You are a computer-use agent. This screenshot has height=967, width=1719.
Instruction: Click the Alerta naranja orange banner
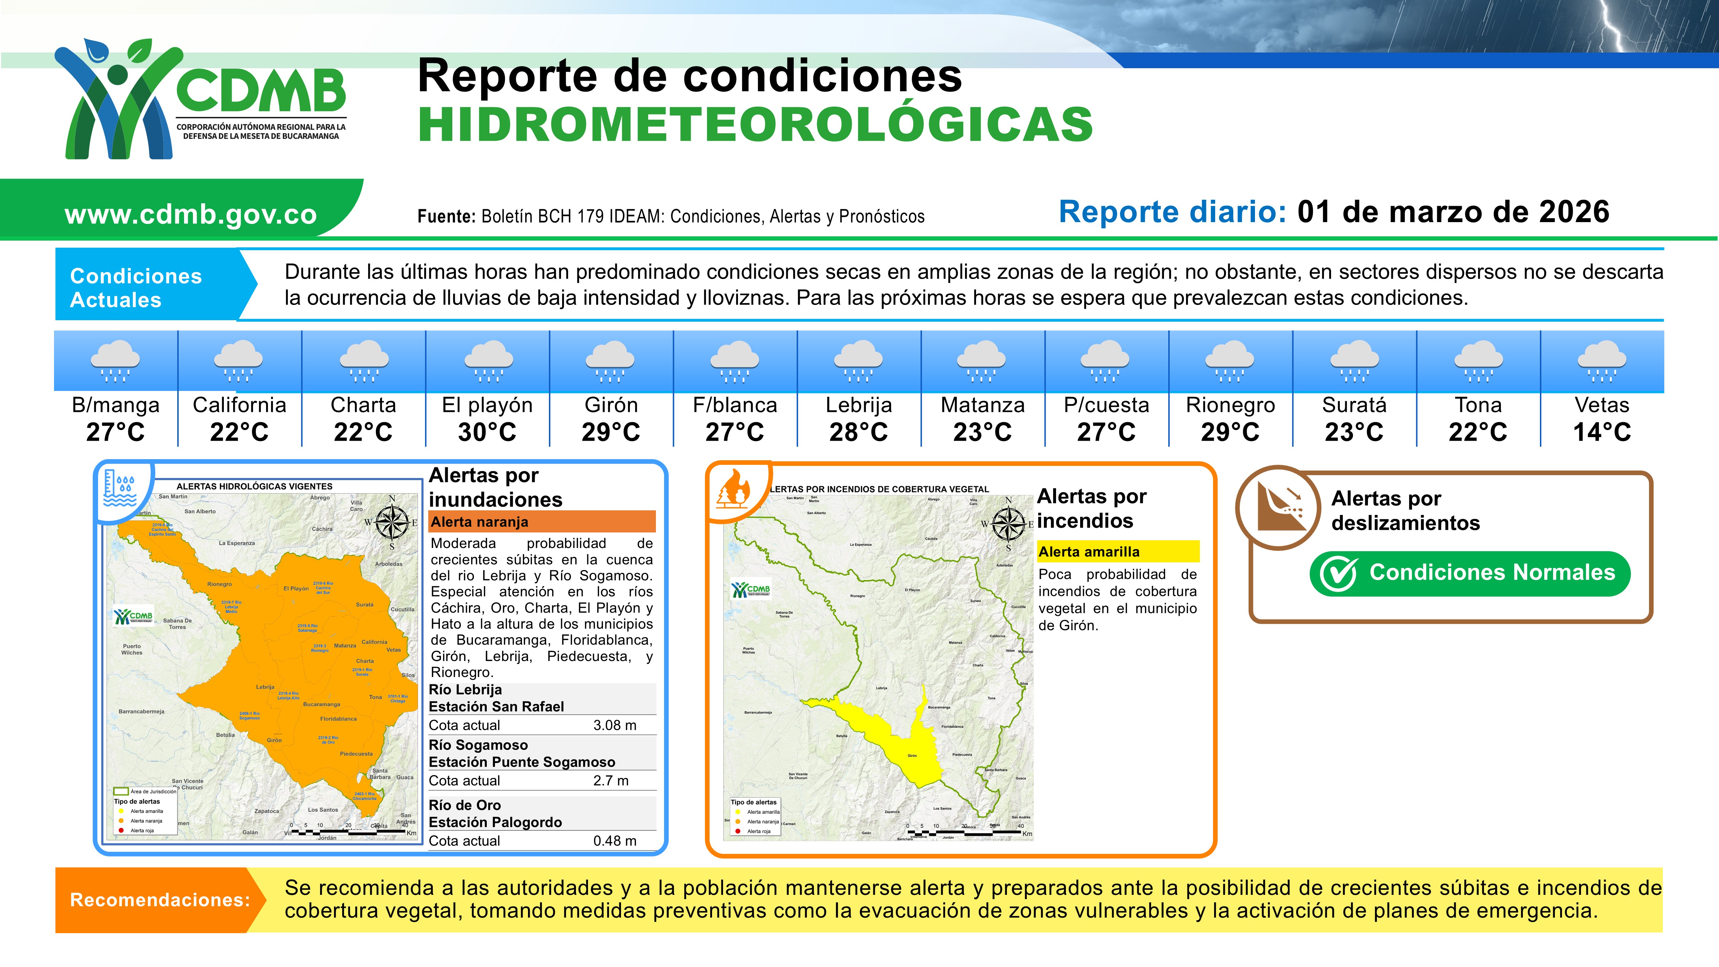542,522
